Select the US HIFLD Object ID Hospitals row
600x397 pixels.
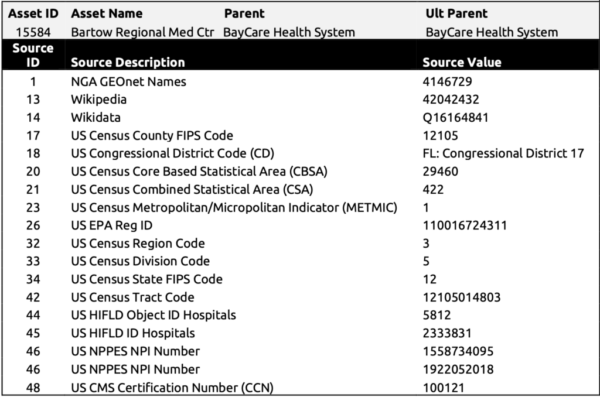[x=301, y=315]
